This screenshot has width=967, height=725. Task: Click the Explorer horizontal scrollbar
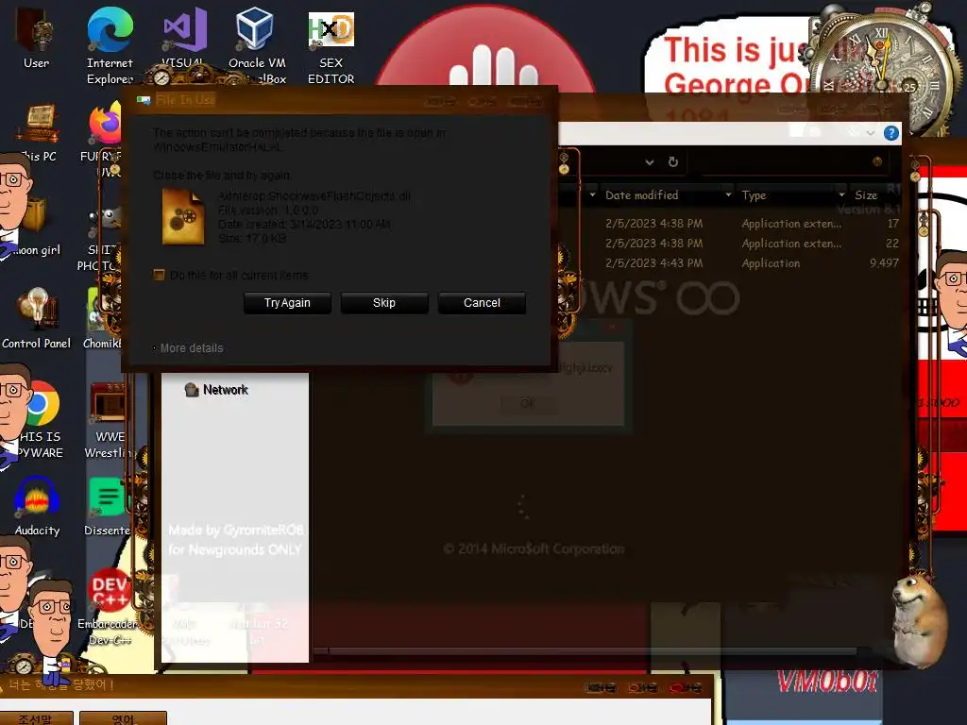(x=592, y=651)
